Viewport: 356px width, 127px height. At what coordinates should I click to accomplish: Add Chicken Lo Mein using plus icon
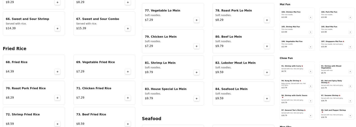click(197, 46)
